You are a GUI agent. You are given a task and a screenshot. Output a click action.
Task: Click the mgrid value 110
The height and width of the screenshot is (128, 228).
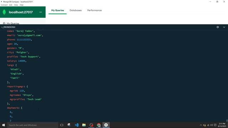pyautogui.click(x=21, y=91)
